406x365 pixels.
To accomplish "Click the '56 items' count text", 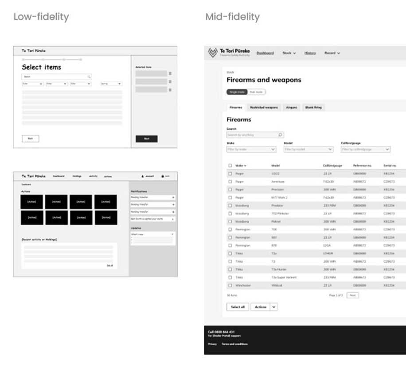I will click(232, 295).
